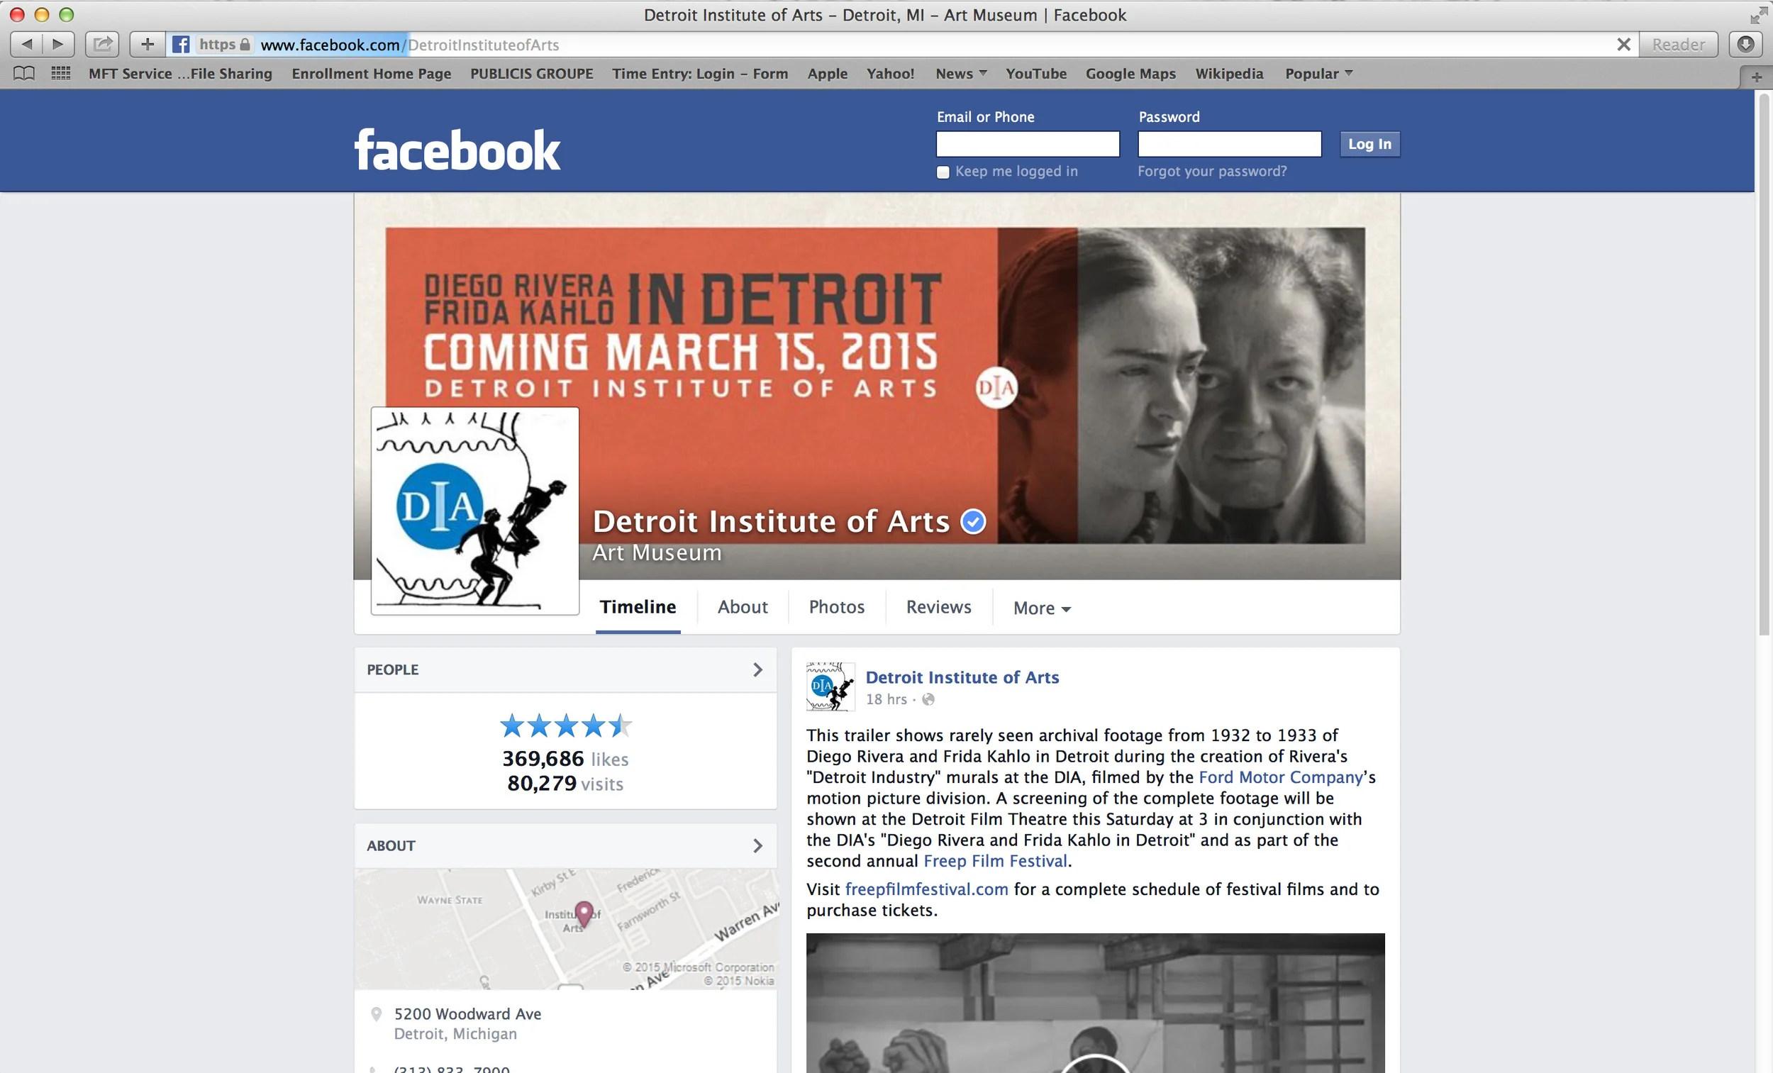Viewport: 1773px width, 1073px height.
Task: Click the Detroit Institute of Arts post author link
Action: (x=962, y=677)
